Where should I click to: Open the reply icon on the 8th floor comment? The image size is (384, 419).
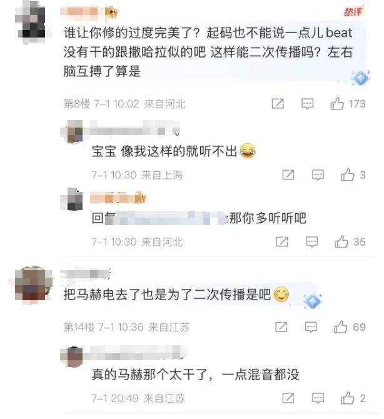click(307, 104)
